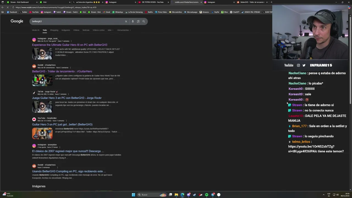Open 'El clásico de 2007 regresó' result

coord(68,151)
